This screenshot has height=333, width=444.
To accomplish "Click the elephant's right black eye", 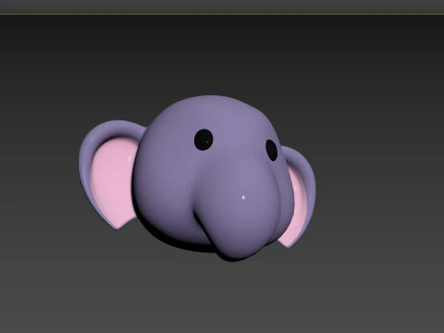I will click(272, 150).
